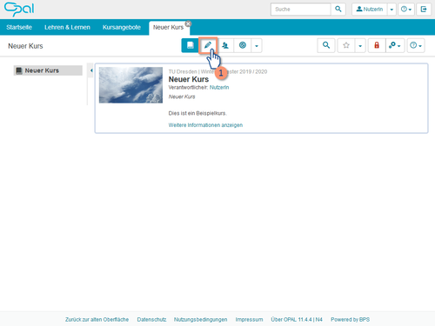
Task: Open the header help menu dropdown
Action: click(x=406, y=10)
